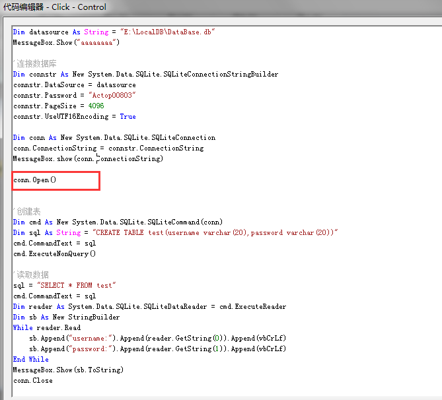This screenshot has width=442, height=400.
Task: Click the line declaring datasource string
Action: [x=114, y=32]
